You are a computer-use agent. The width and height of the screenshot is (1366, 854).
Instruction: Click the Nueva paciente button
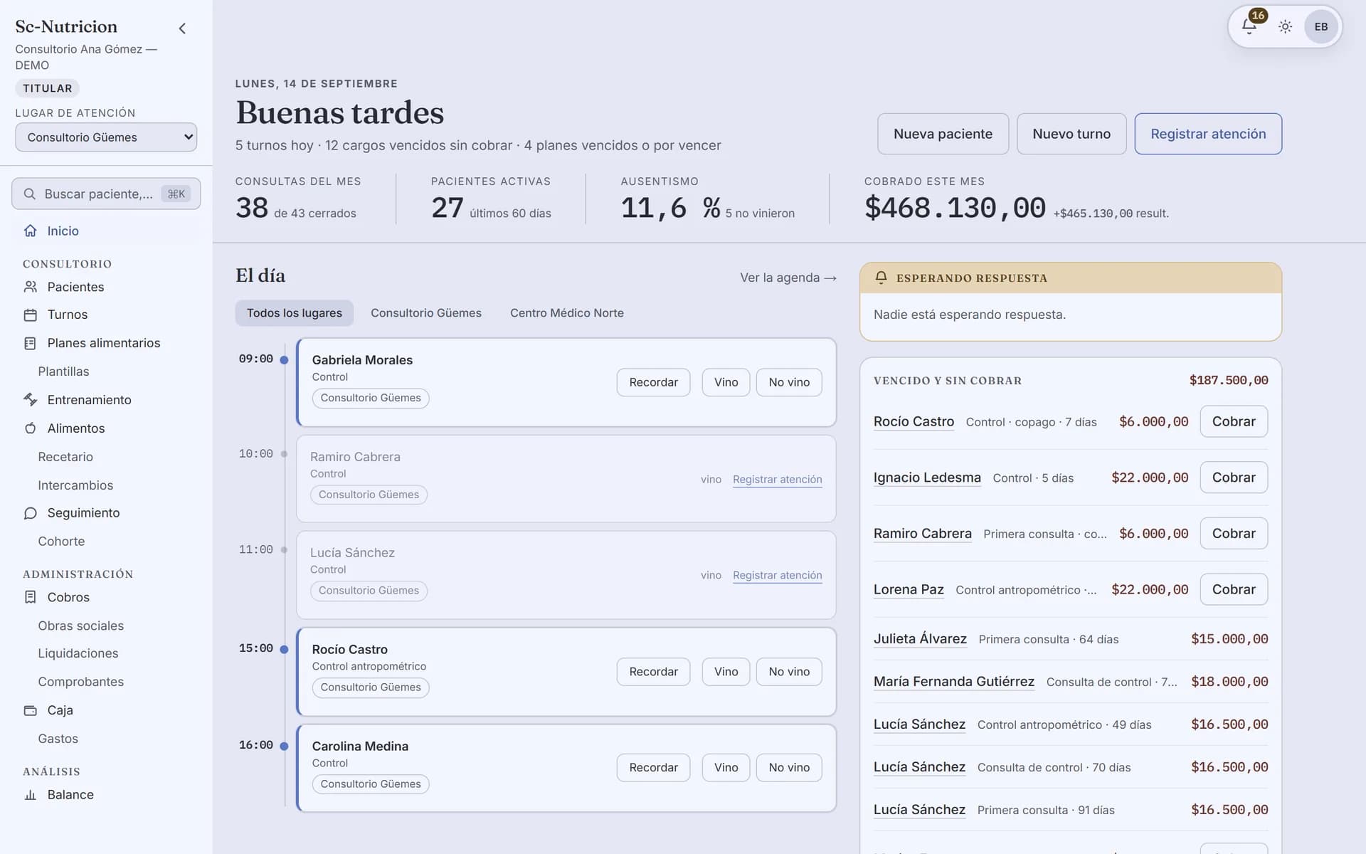coord(943,134)
